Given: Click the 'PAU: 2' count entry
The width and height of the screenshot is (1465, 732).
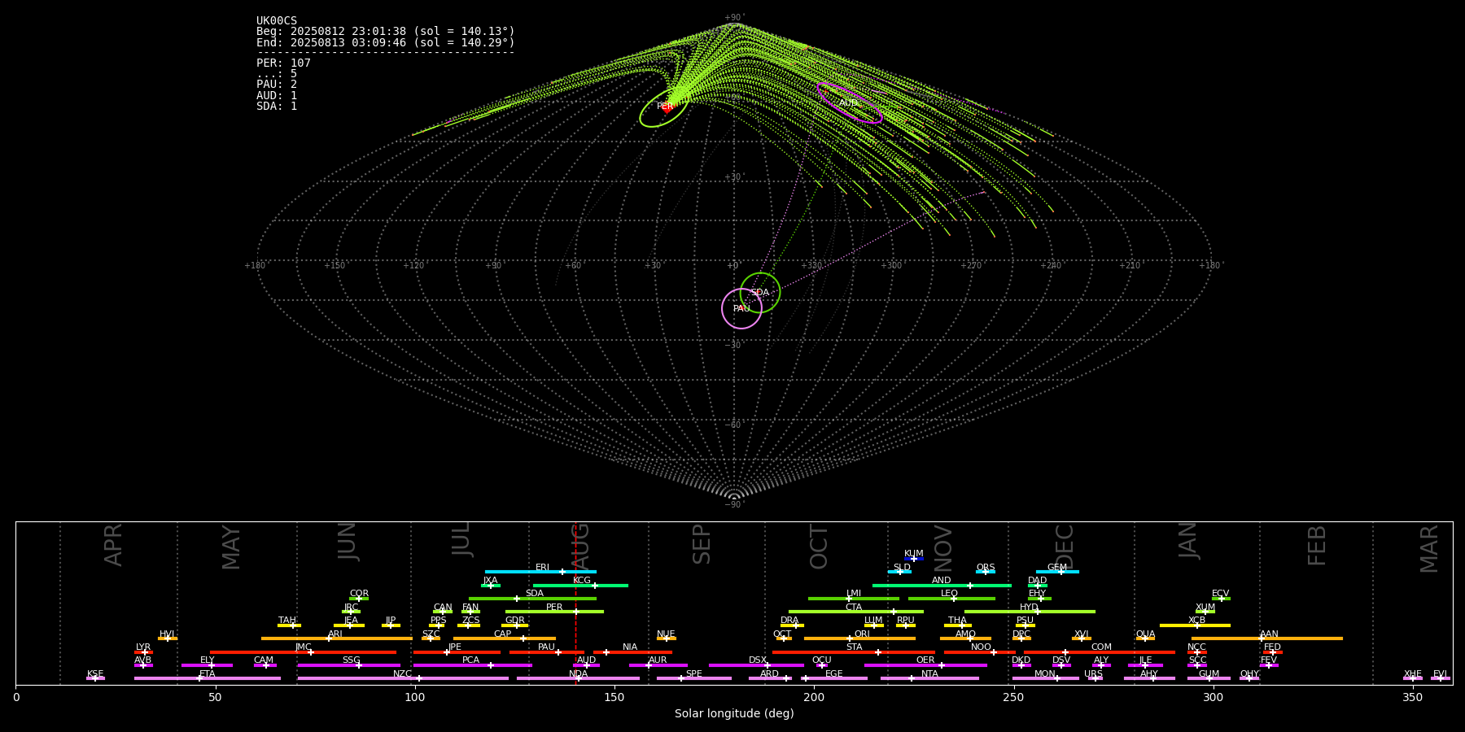Looking at the screenshot, I should (277, 85).
